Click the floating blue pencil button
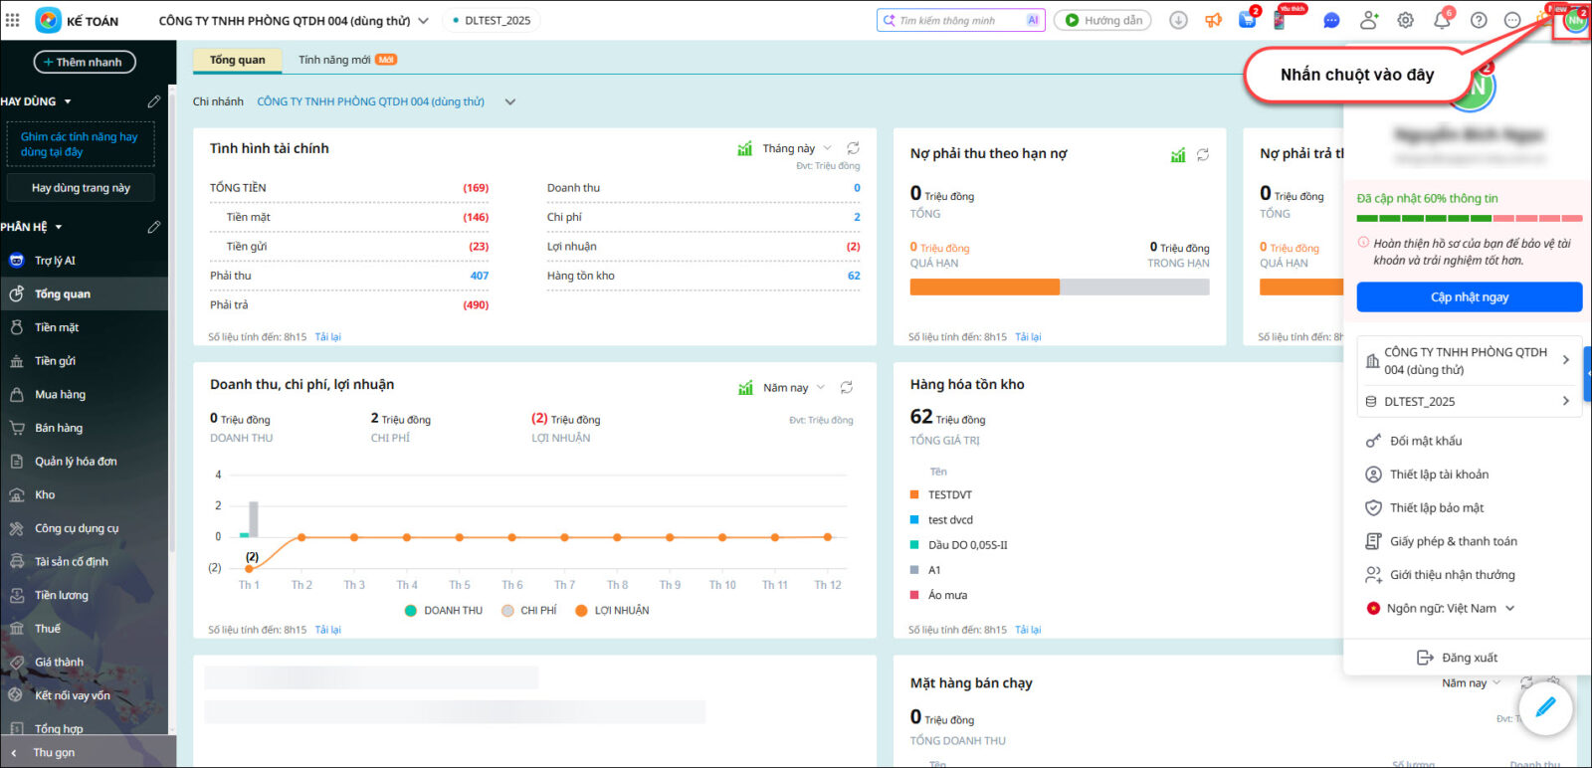The width and height of the screenshot is (1592, 768). pos(1544,707)
